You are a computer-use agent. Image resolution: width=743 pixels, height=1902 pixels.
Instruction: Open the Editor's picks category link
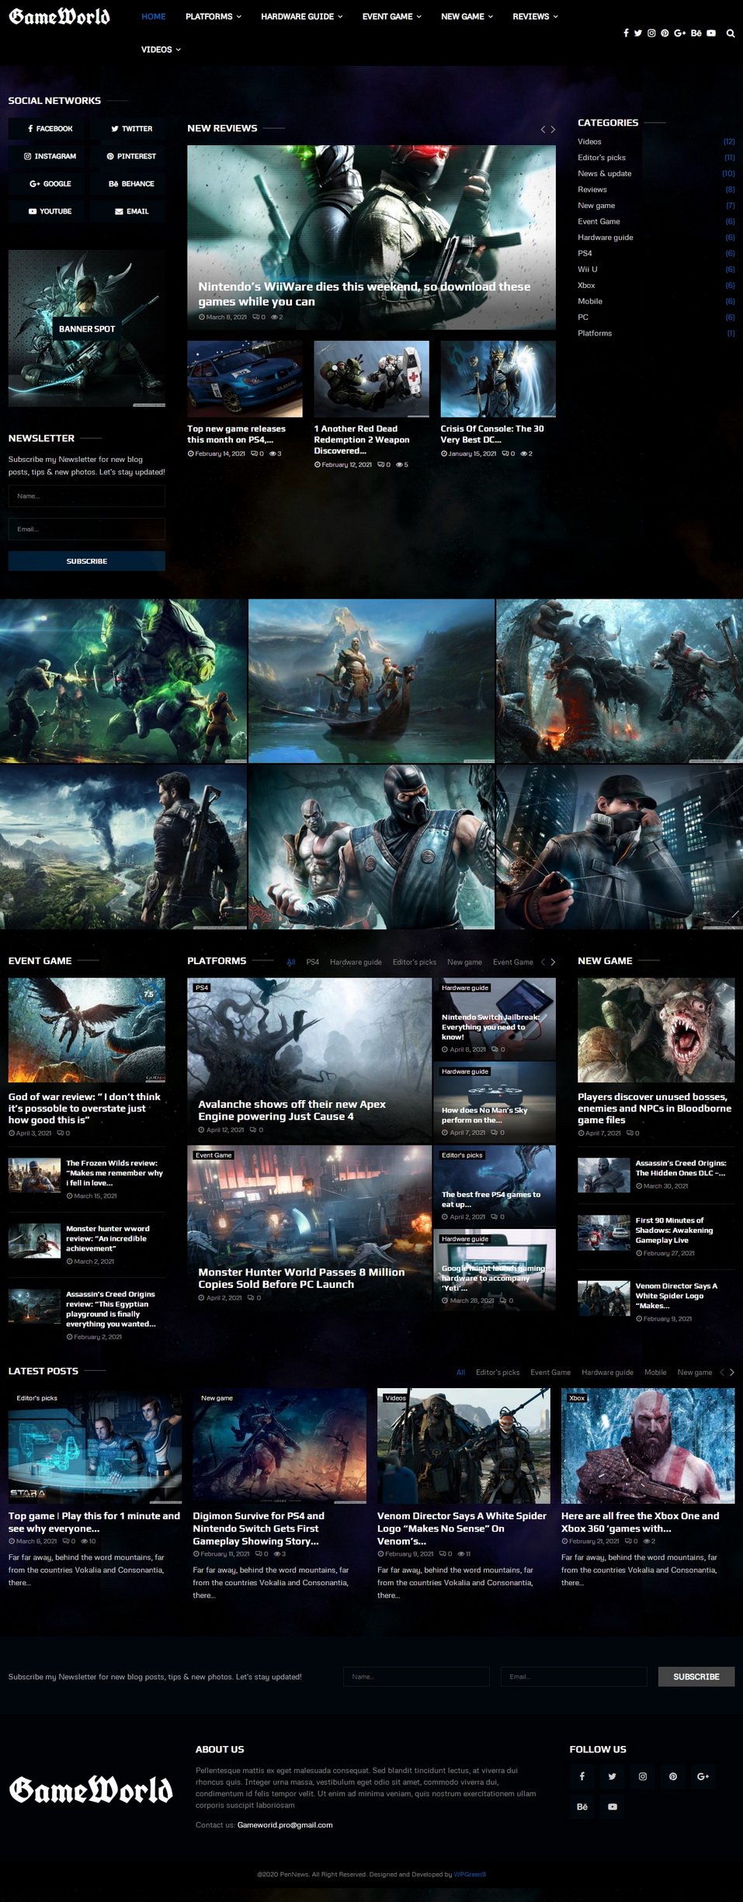[x=601, y=158]
